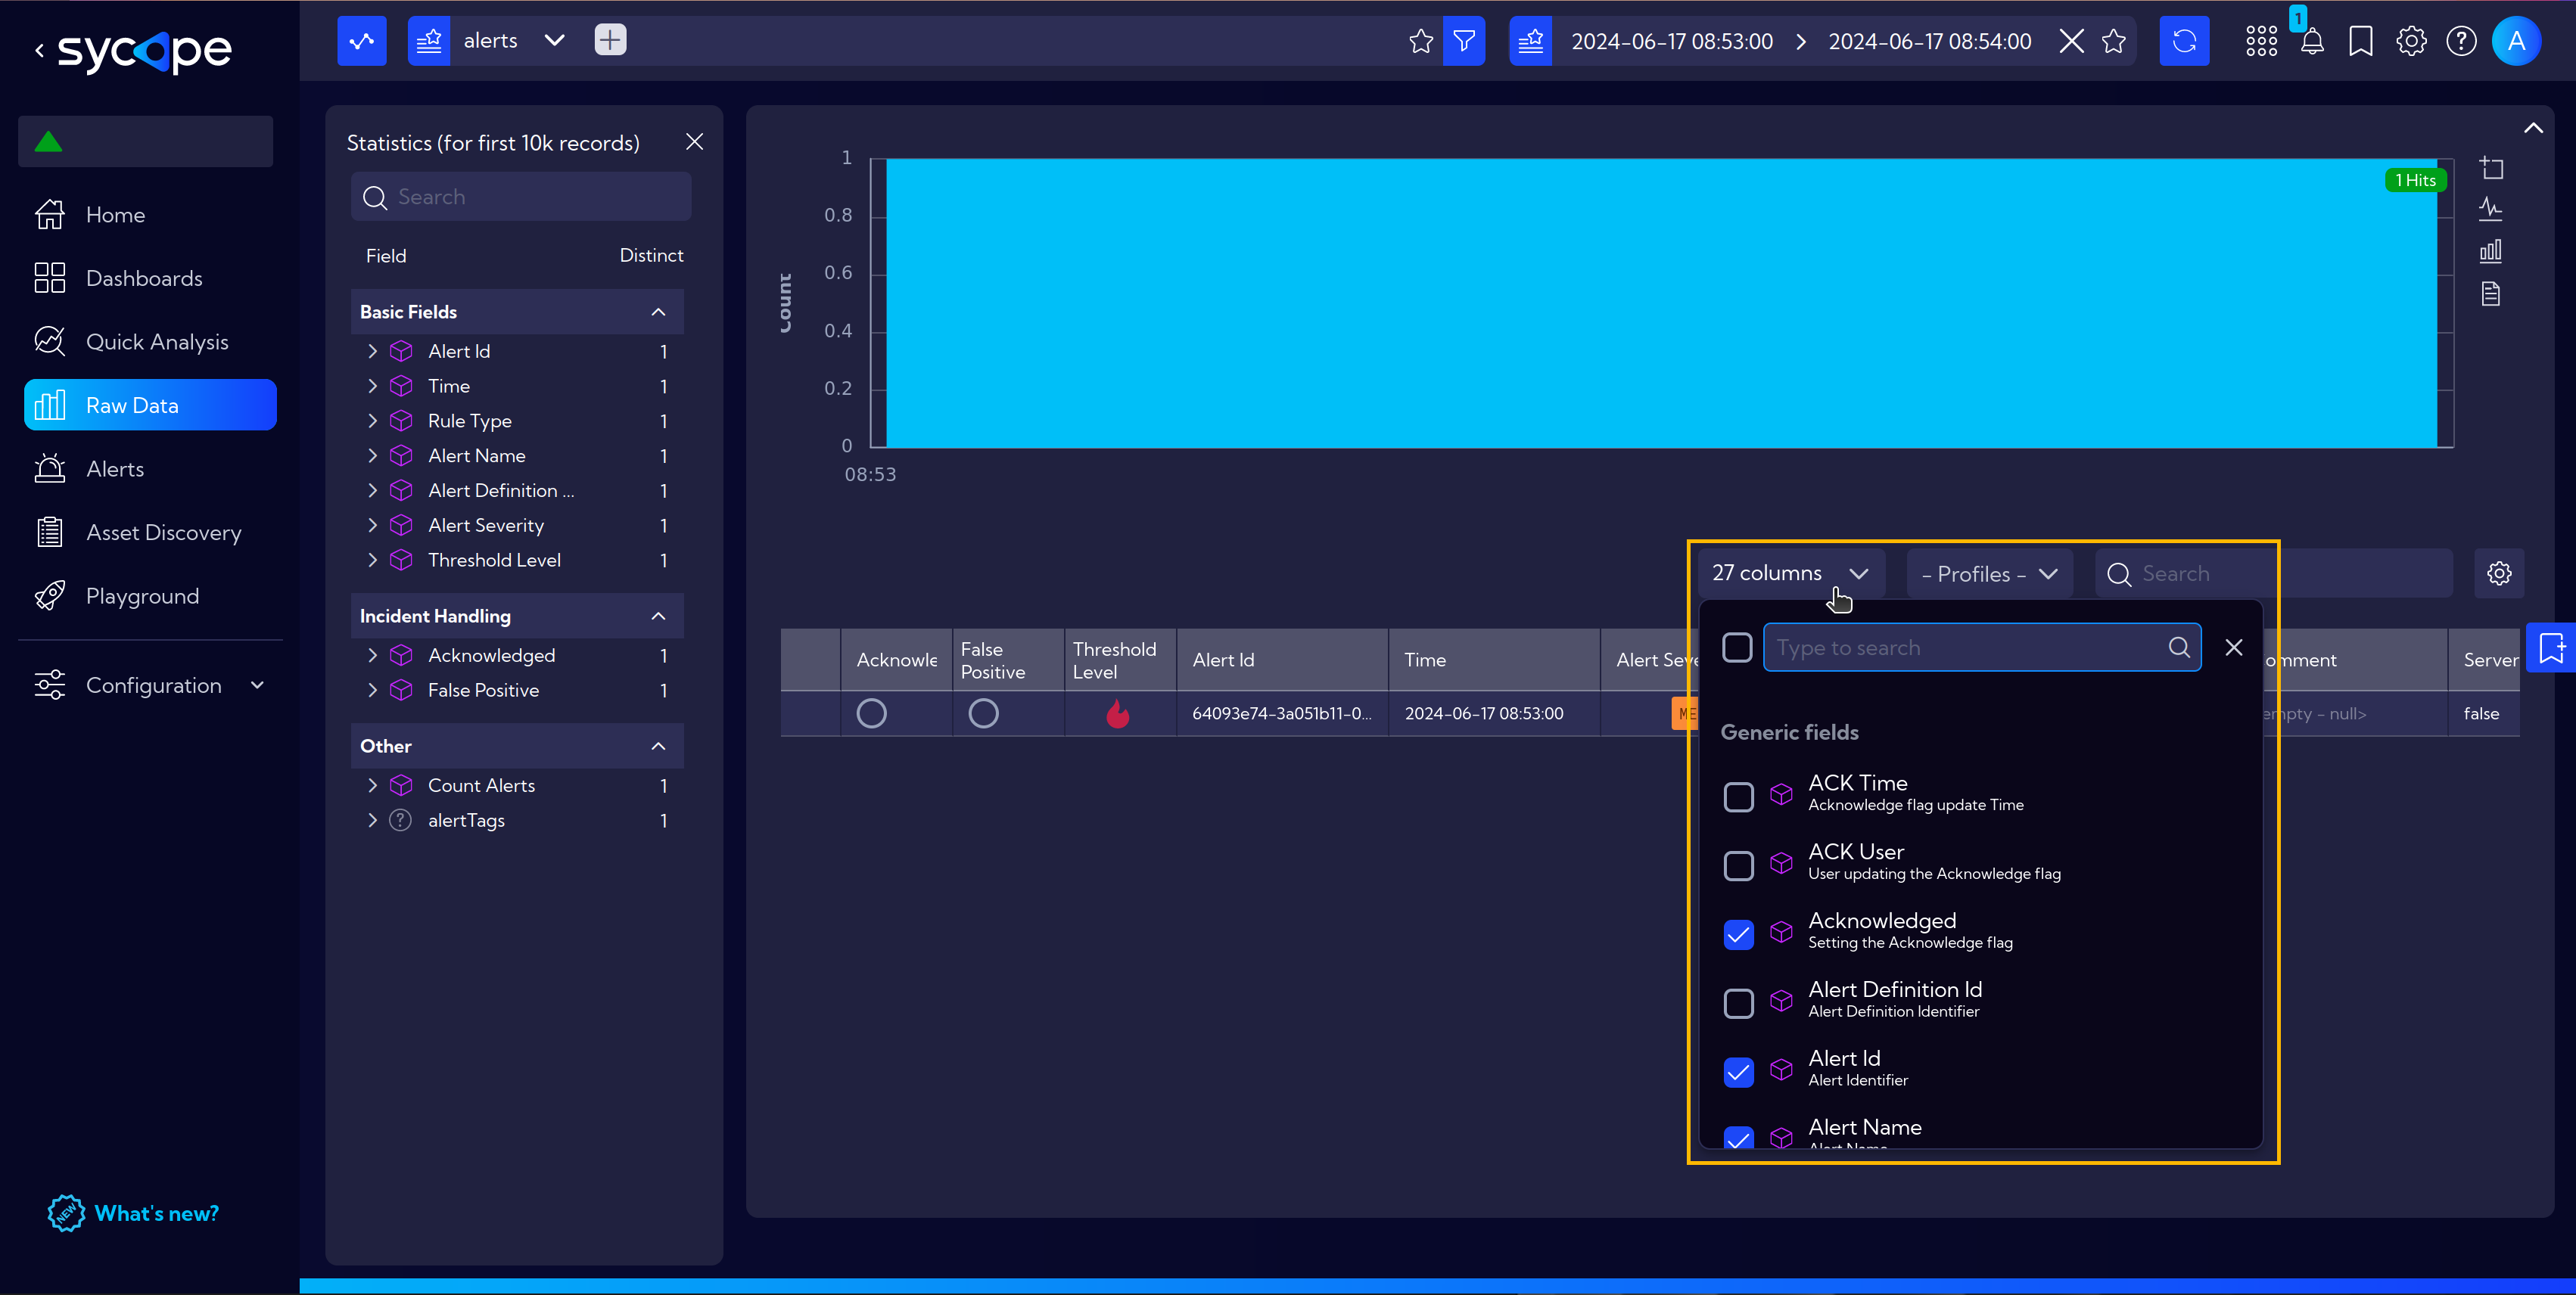Click the filter icon in the top toolbar

(x=1464, y=39)
